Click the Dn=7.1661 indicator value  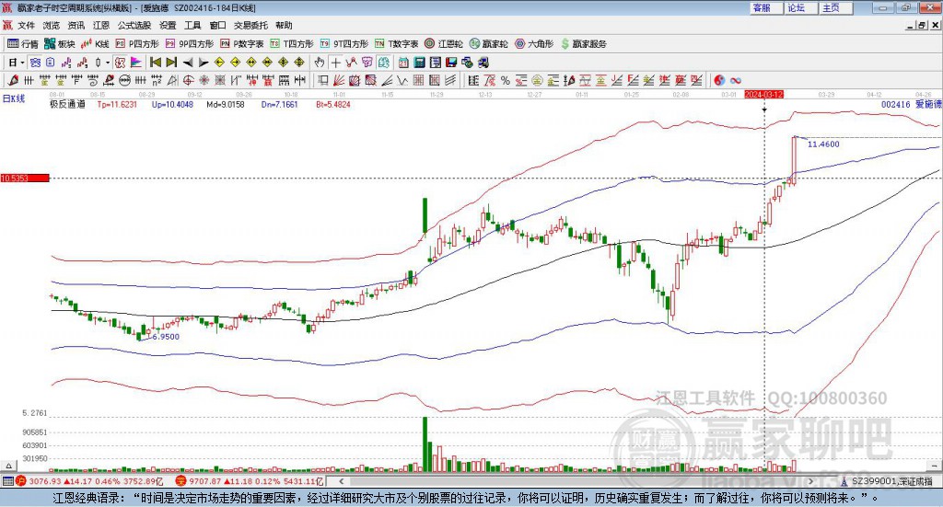[x=280, y=104]
